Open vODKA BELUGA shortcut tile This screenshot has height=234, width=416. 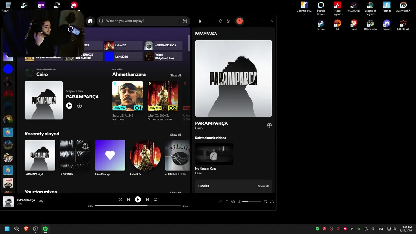163,45
